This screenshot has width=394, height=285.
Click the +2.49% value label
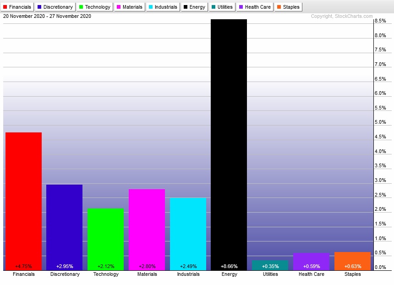click(x=188, y=266)
